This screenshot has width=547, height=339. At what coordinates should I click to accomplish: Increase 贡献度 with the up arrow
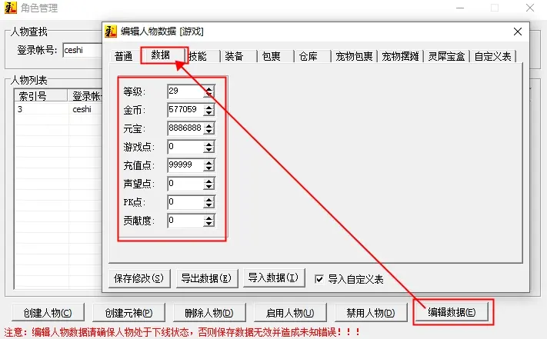(208, 218)
